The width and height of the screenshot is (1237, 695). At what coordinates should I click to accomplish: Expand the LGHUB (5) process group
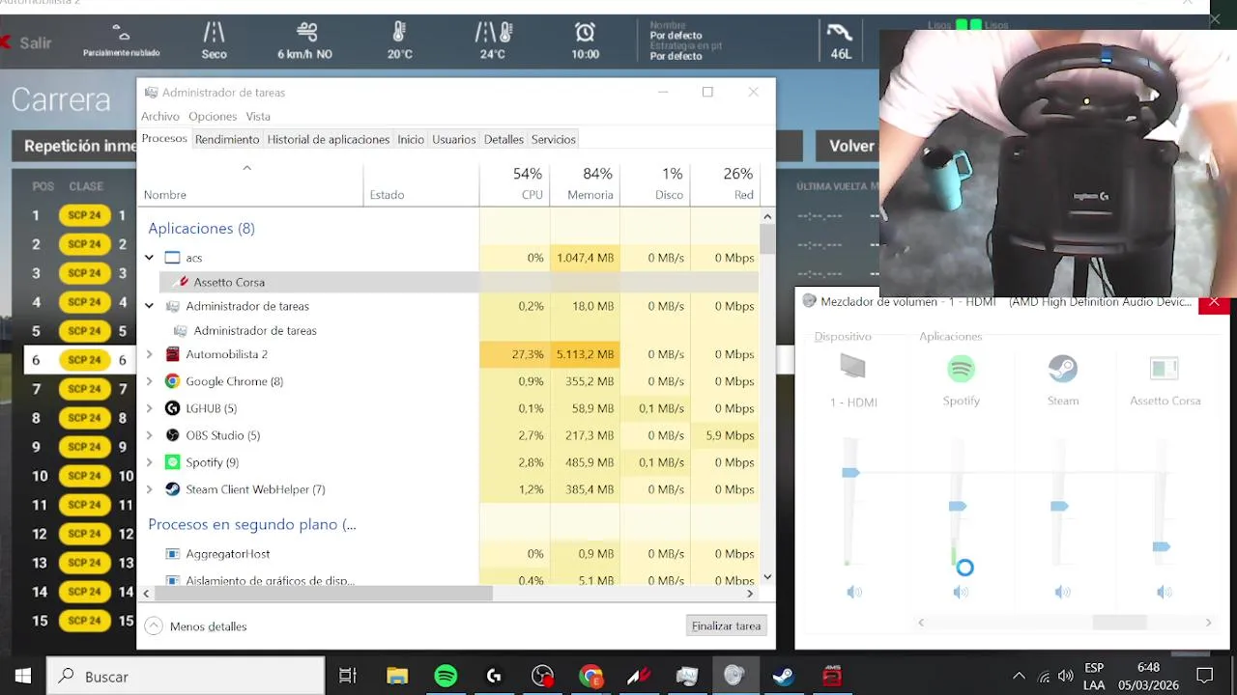click(149, 408)
